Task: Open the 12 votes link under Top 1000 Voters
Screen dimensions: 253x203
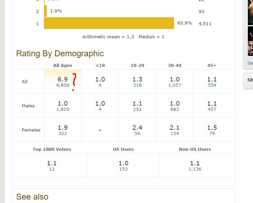Action: 52,169
